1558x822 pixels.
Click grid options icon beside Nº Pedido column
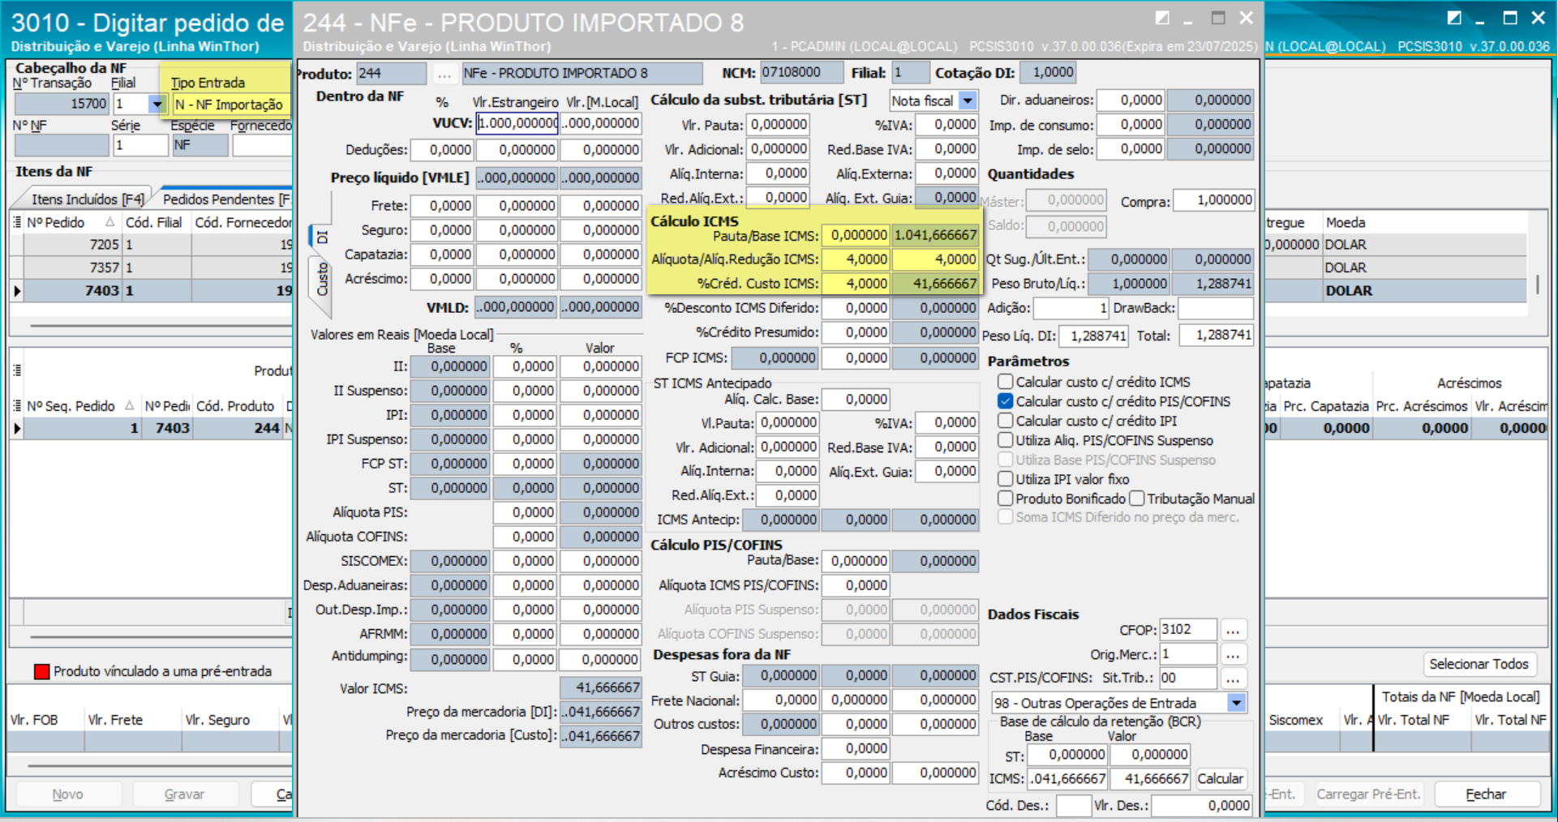point(16,222)
